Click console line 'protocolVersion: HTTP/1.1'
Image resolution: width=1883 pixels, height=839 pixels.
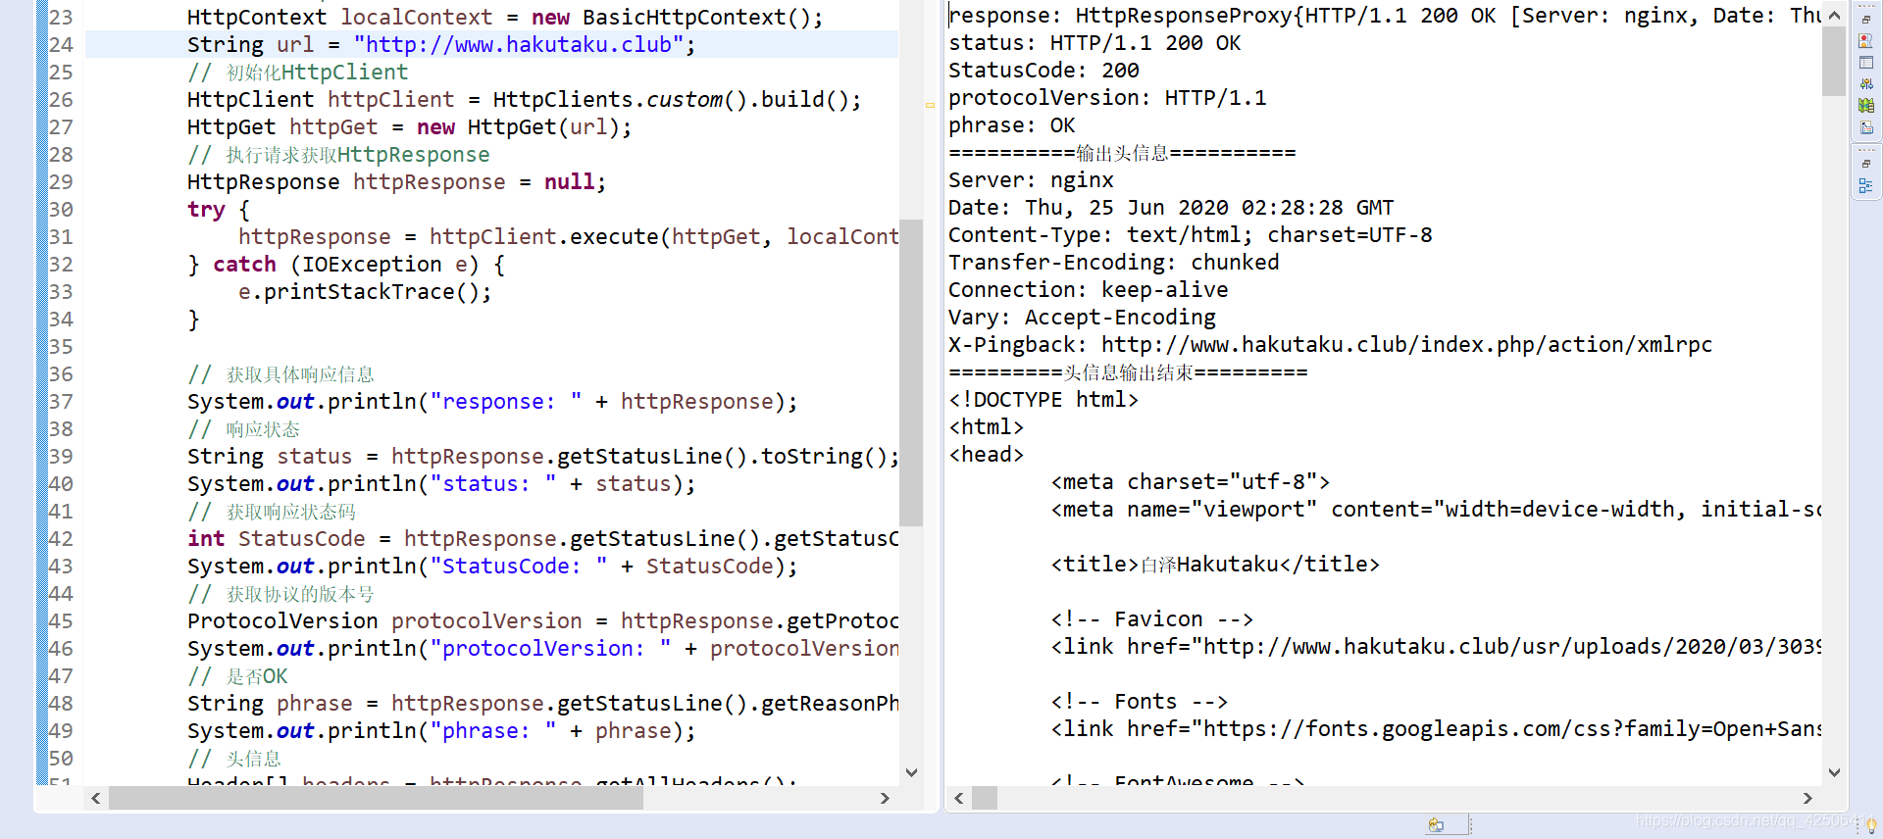(1107, 98)
